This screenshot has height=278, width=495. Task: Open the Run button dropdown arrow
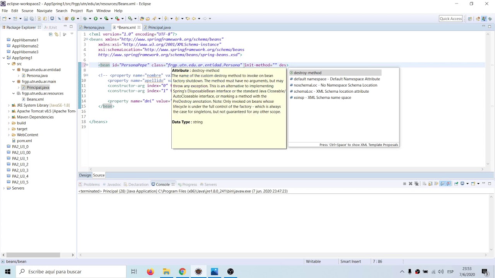(x=101, y=19)
